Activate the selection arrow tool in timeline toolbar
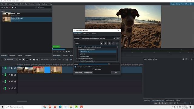 (x=23, y=60)
